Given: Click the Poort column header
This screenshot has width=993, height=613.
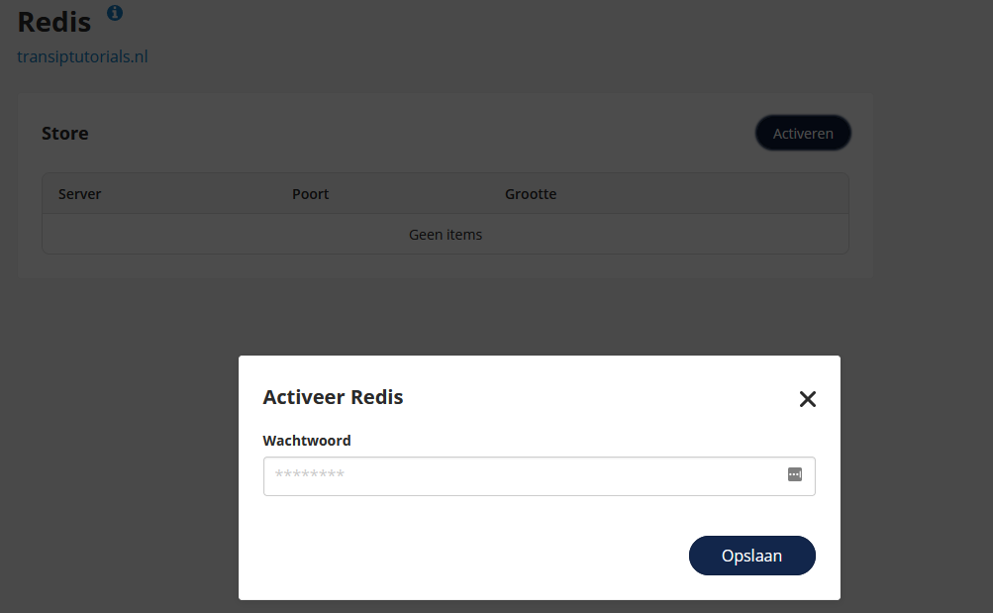Looking at the screenshot, I should [310, 194].
